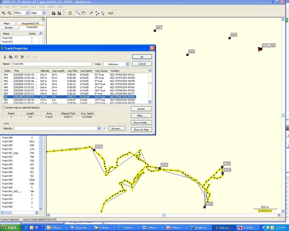
Task: Select the Zoom tool in the toolbar
Action: pos(78,13)
